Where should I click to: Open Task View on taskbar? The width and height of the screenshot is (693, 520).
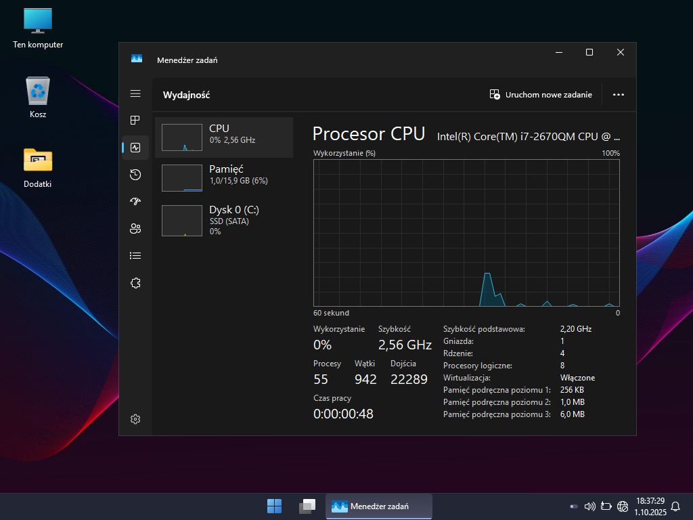(307, 506)
